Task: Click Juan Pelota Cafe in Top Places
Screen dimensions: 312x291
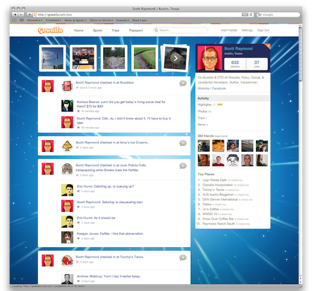Action: 214,180
